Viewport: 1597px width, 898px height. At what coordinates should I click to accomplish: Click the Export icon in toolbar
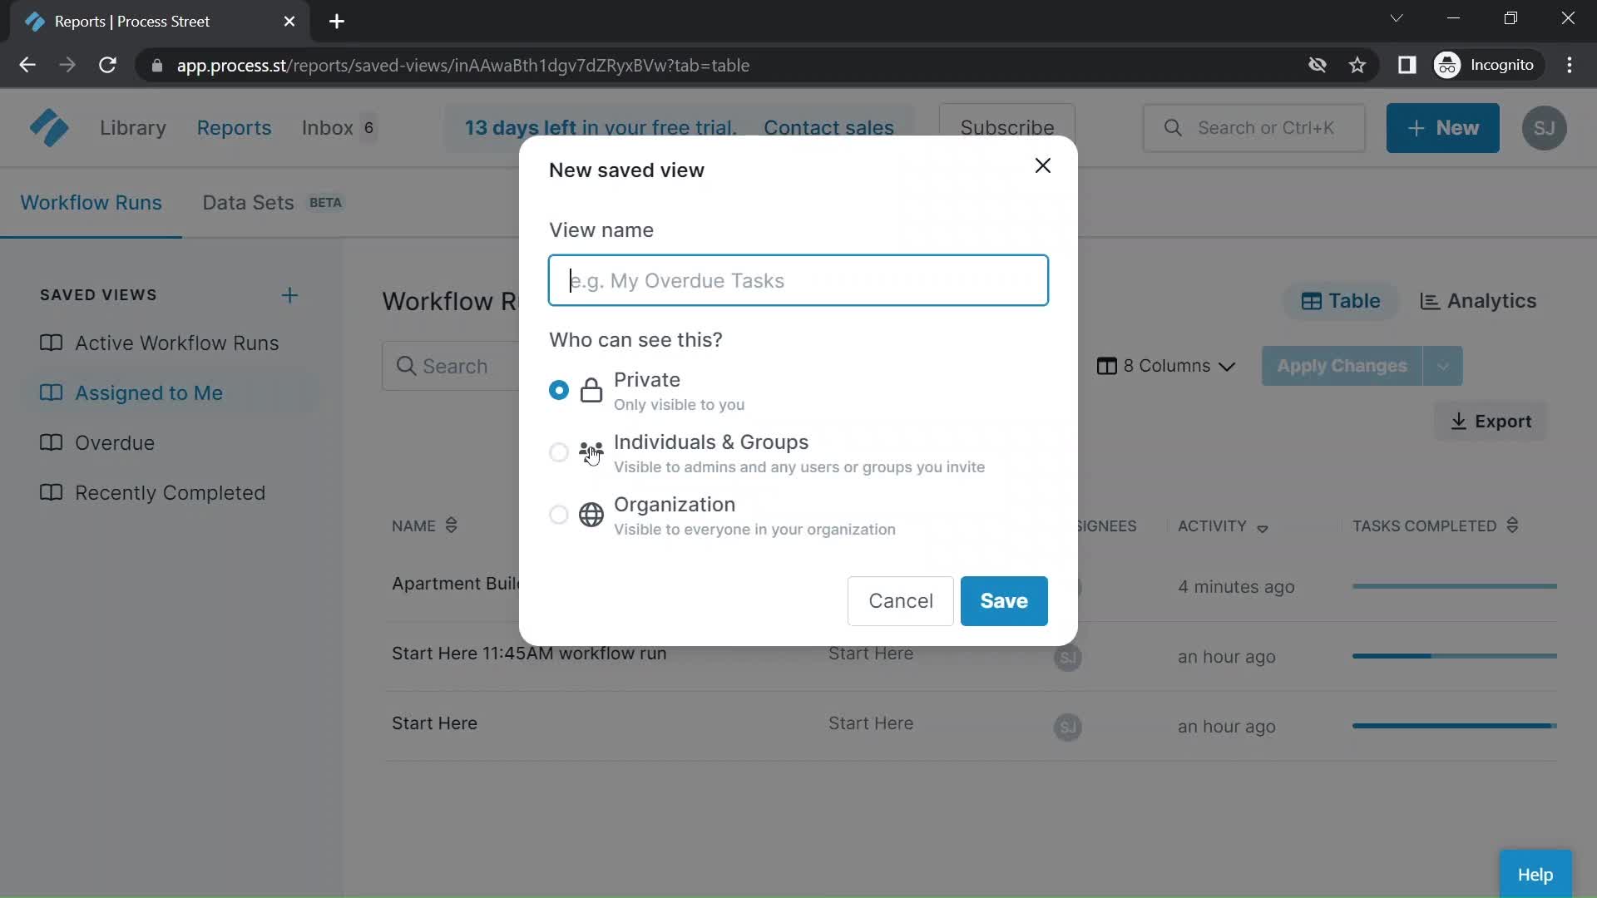tap(1460, 421)
